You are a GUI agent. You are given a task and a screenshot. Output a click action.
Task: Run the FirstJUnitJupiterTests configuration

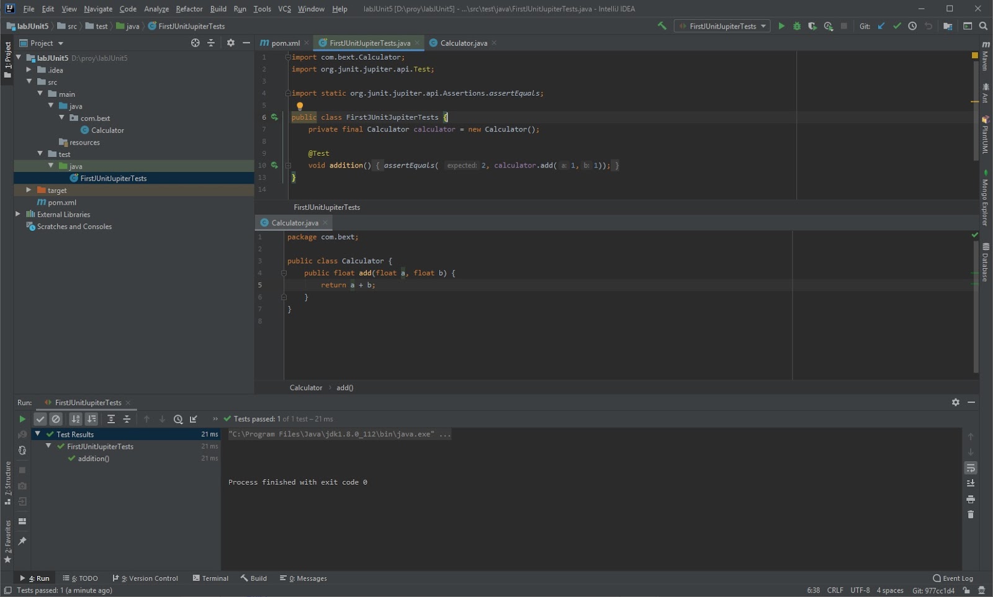[x=781, y=26]
